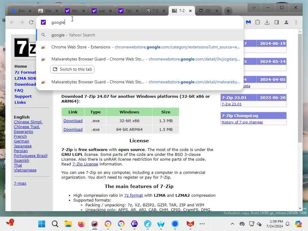The image size is (308, 231).
Task: Open the downloads icon in the toolbar
Action: 267,22
